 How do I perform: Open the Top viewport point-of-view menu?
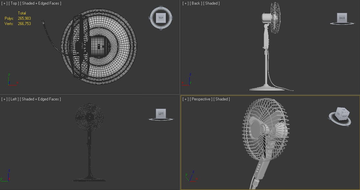14,3
